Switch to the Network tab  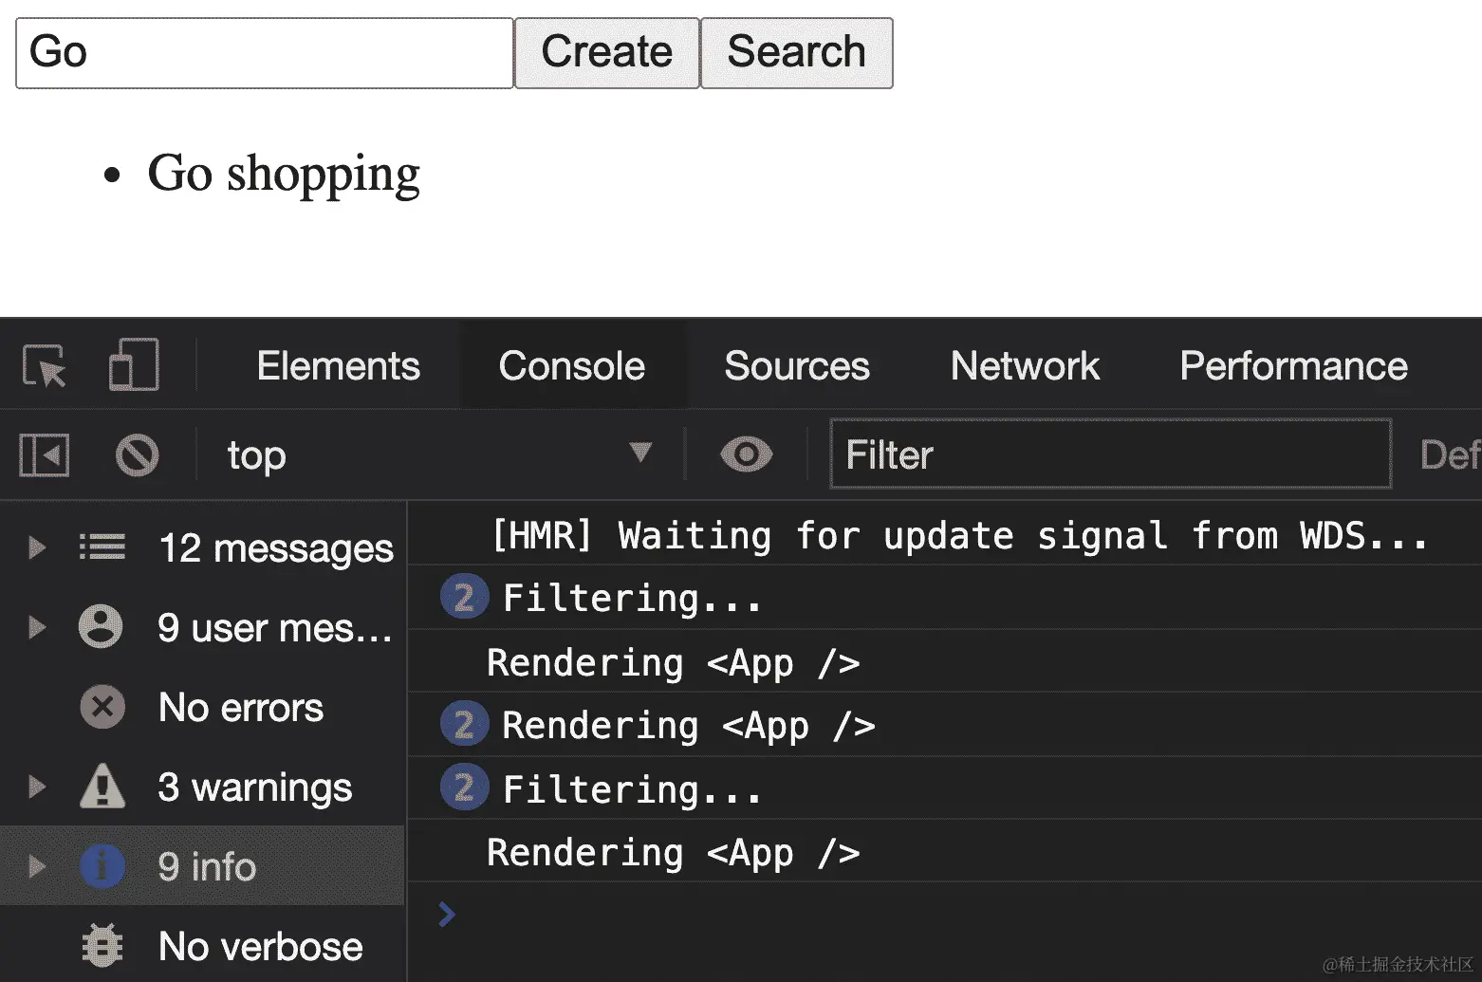(x=1025, y=366)
